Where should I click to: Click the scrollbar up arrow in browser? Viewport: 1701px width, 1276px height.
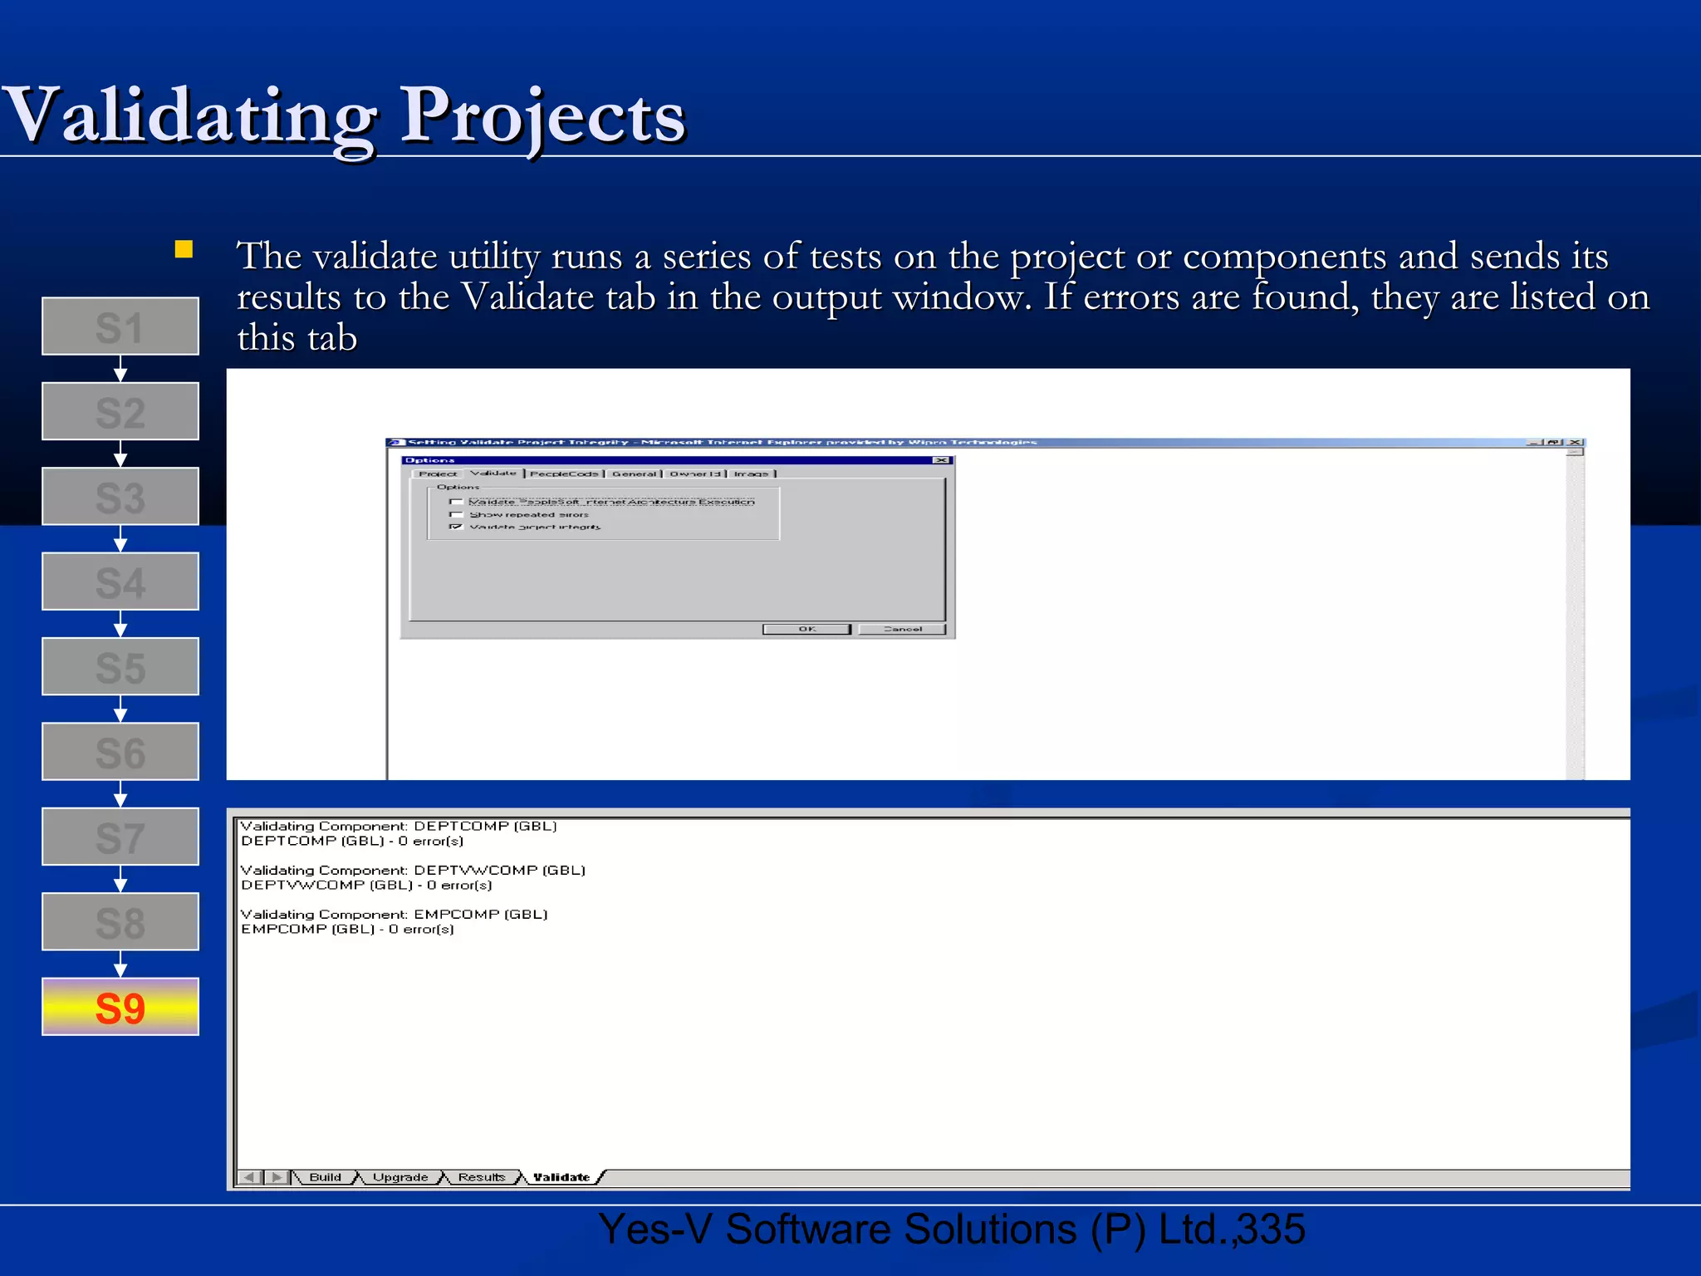coord(1575,451)
